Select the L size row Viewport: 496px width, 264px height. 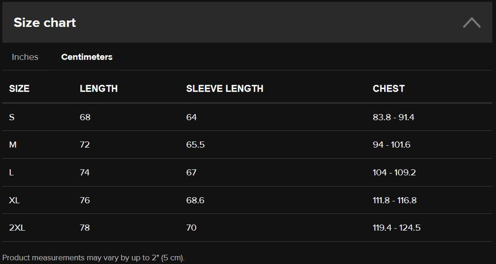[x=247, y=172]
